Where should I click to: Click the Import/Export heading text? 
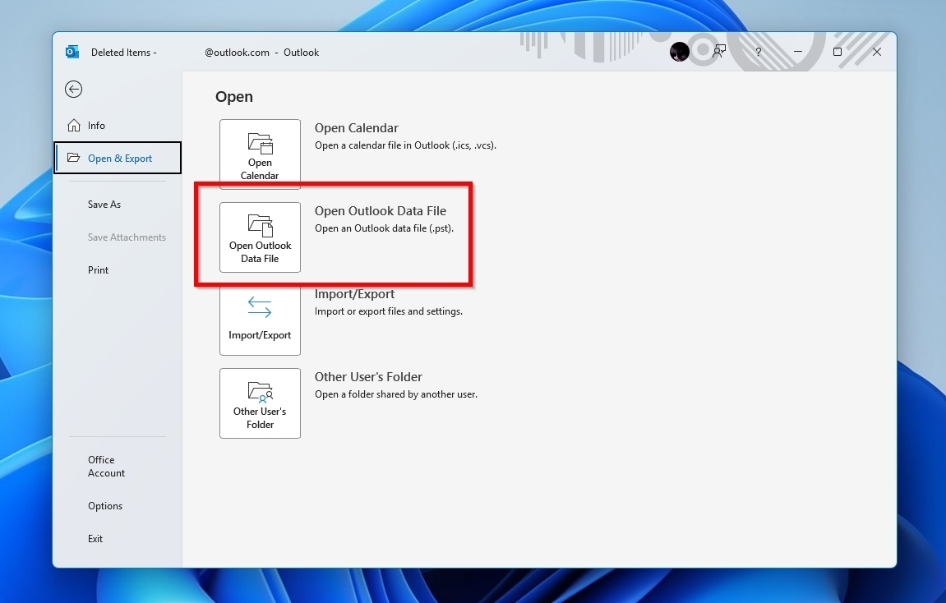tap(355, 294)
